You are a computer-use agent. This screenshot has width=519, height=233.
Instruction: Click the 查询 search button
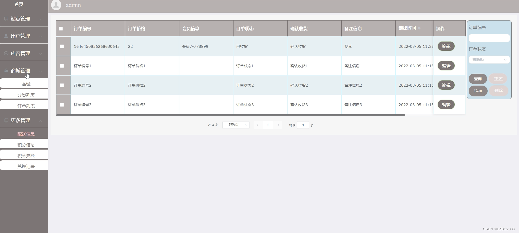coord(478,79)
